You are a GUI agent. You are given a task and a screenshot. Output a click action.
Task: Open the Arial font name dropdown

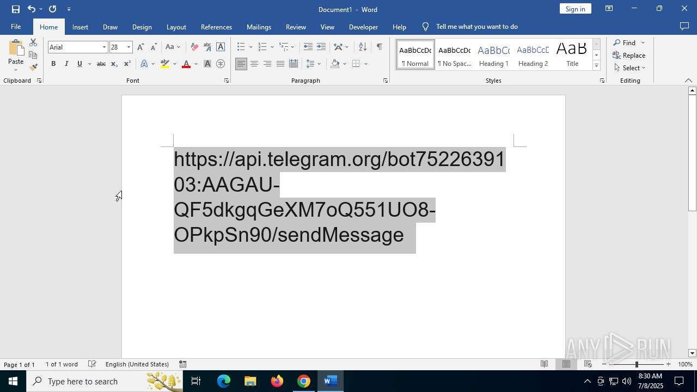pyautogui.click(x=104, y=47)
